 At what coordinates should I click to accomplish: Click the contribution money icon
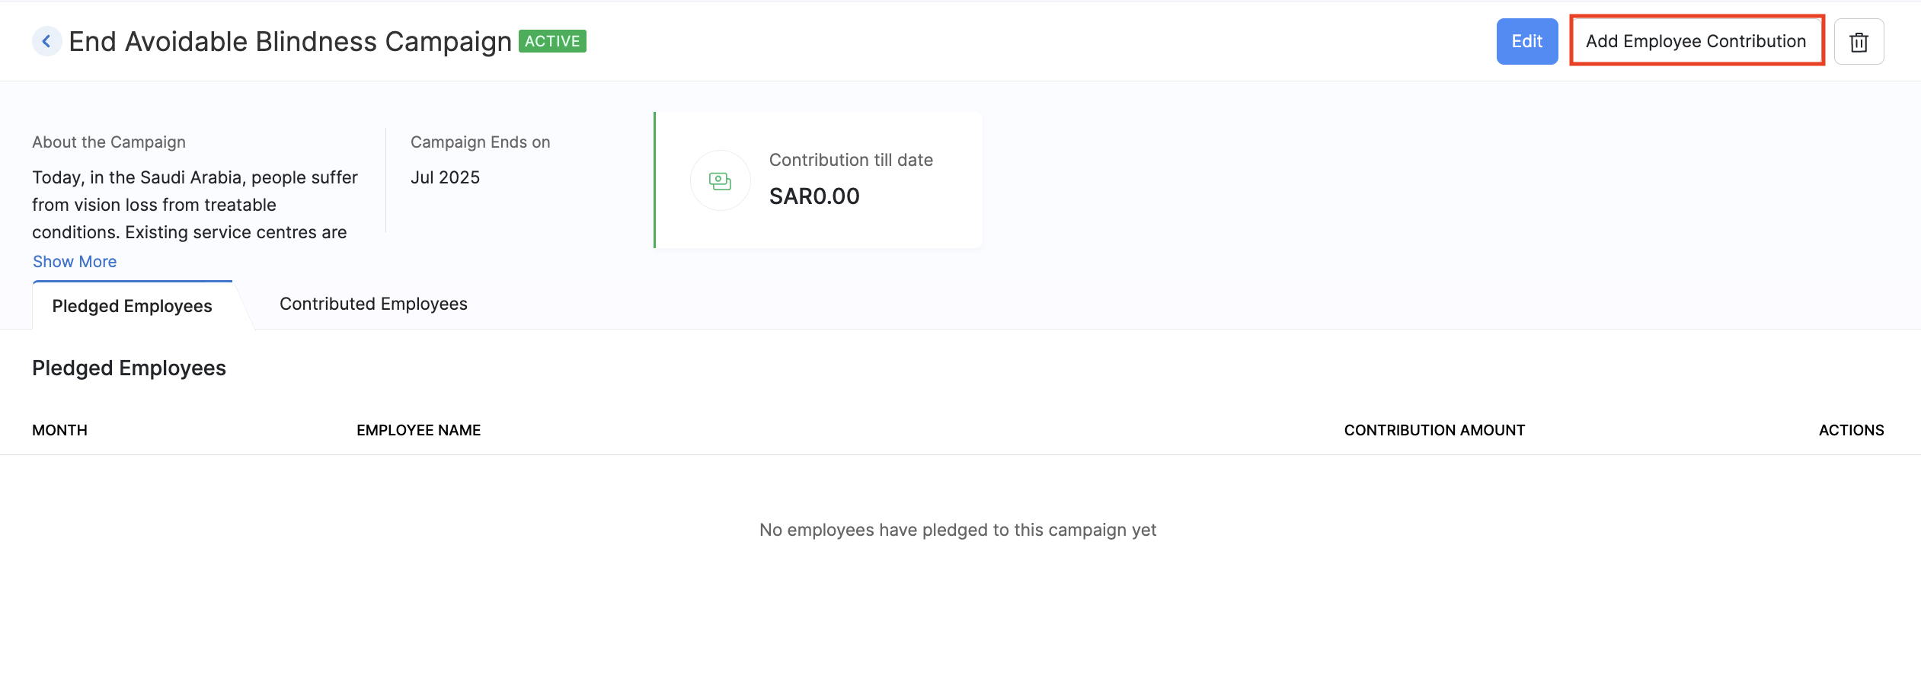click(720, 180)
